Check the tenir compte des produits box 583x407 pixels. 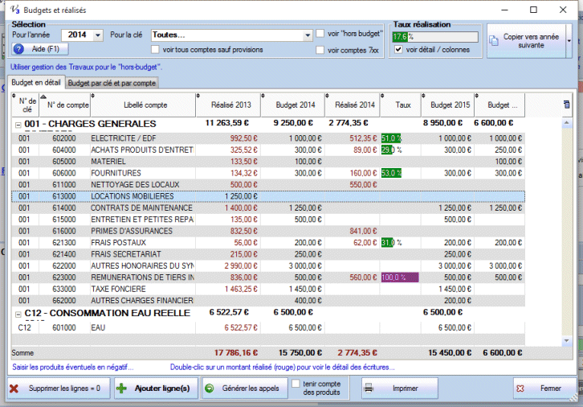coord(296,384)
